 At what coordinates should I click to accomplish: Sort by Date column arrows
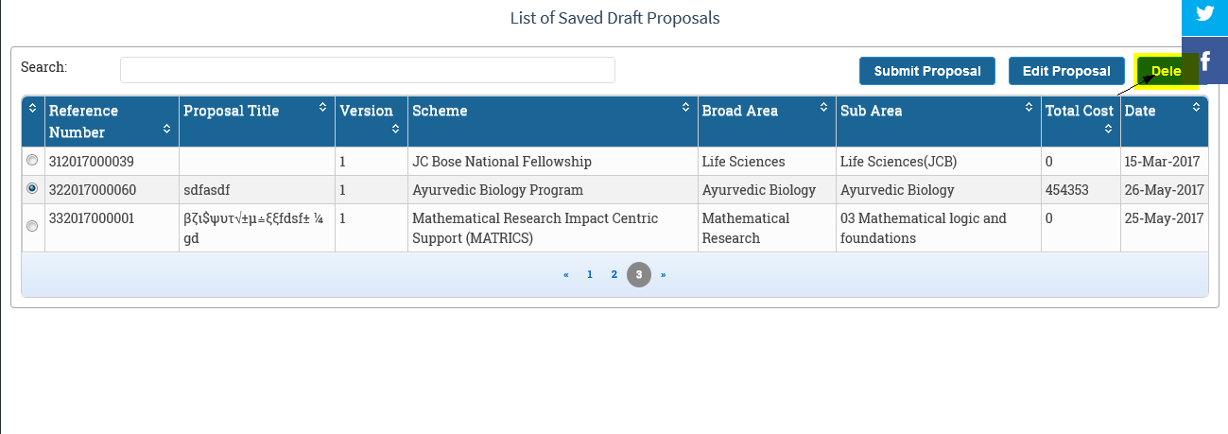tap(1197, 107)
